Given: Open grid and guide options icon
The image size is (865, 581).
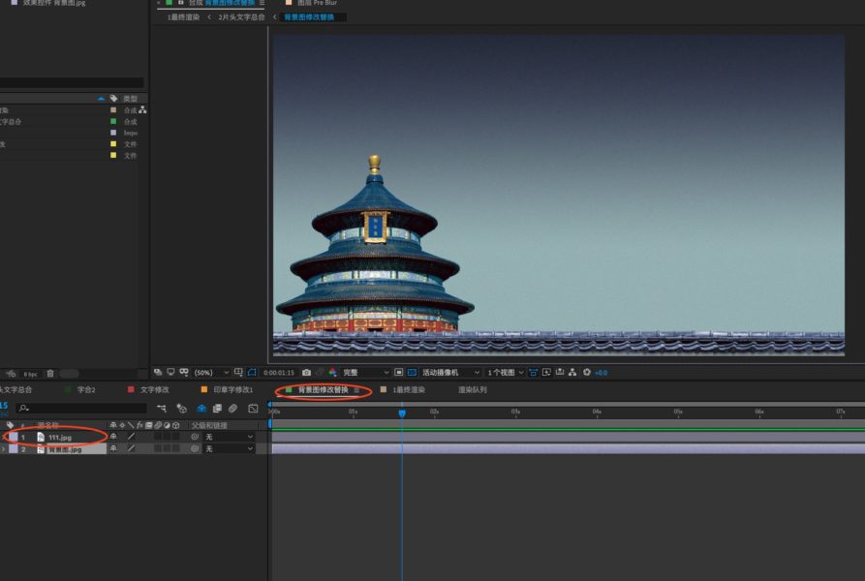Looking at the screenshot, I should [x=238, y=372].
